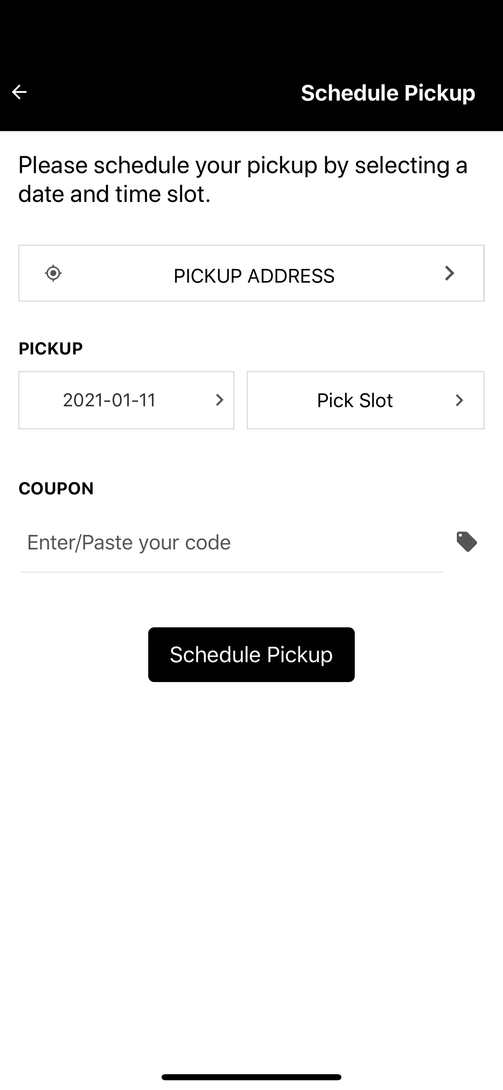
Task: Focus the Enter/Paste your code field
Action: point(232,543)
